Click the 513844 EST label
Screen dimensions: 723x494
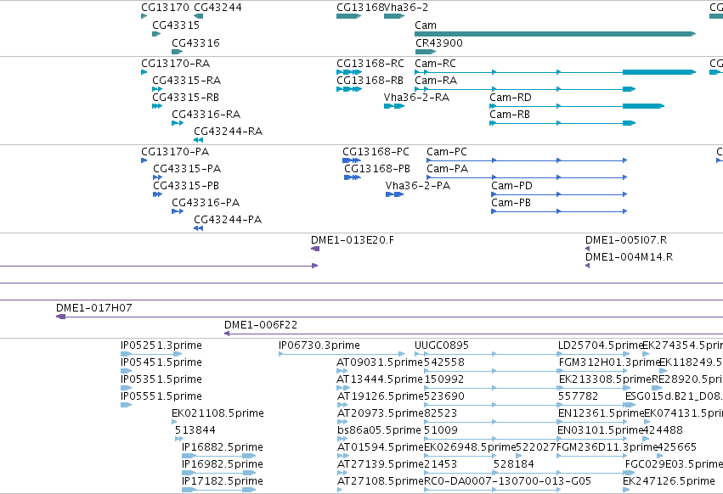pos(195,430)
